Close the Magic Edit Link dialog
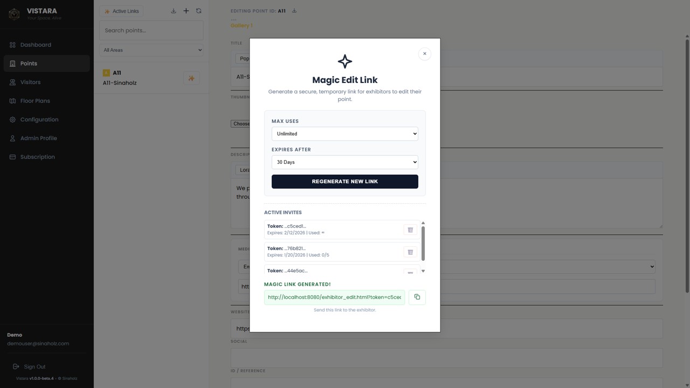This screenshot has height=388, width=690. point(424,54)
